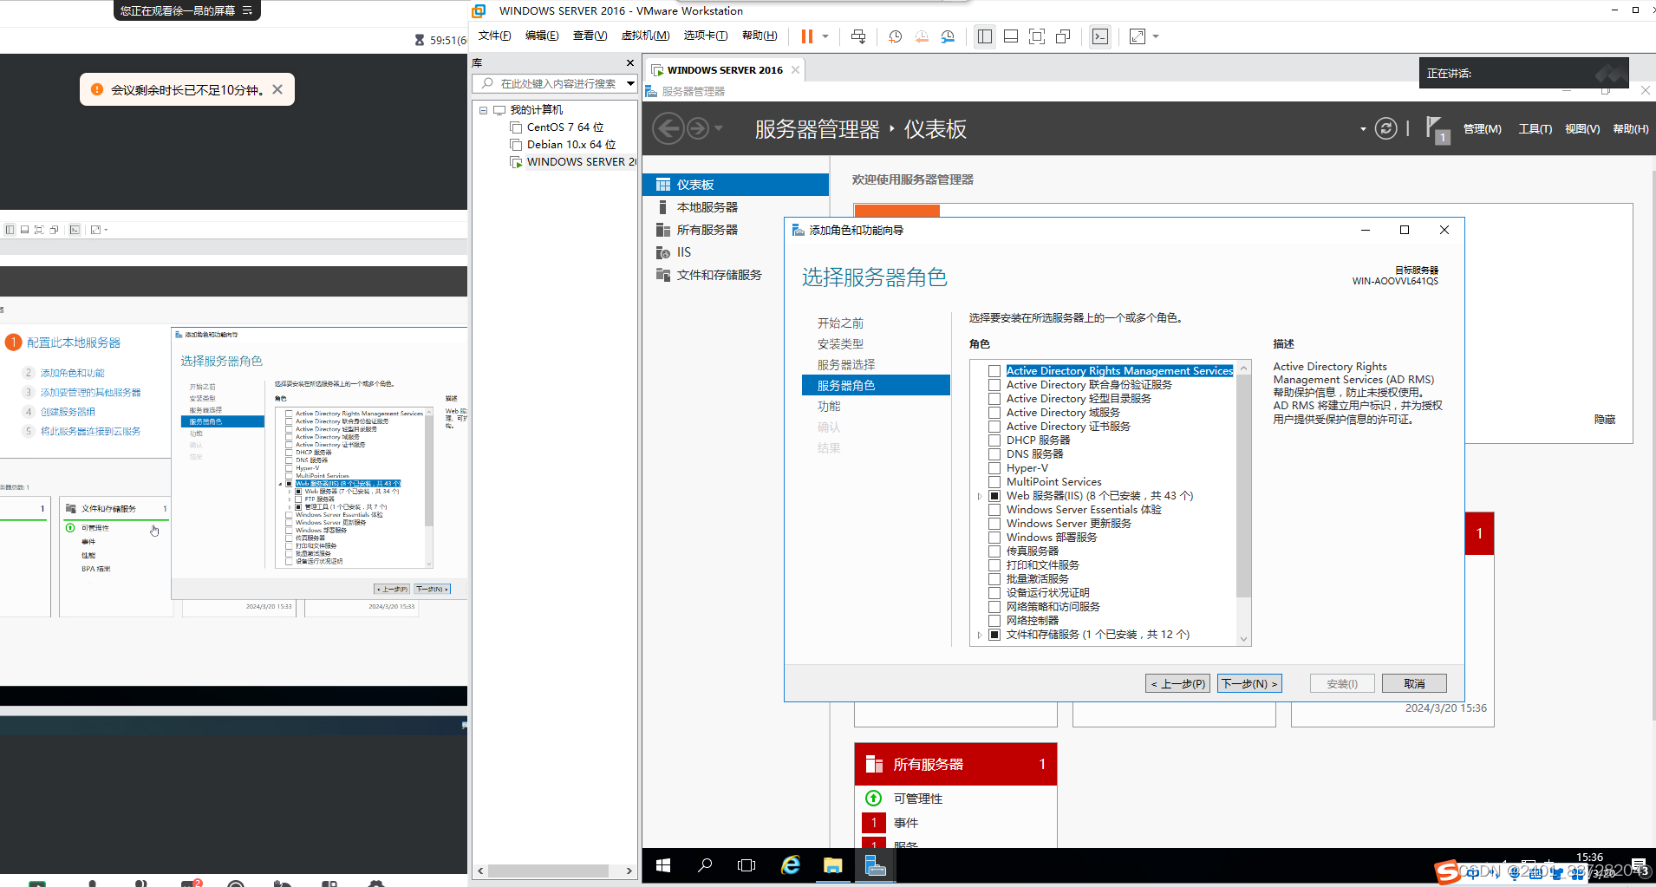Open IIS in the Server Manager sidebar
Viewport: 1656px width, 887px height.
[x=683, y=252]
